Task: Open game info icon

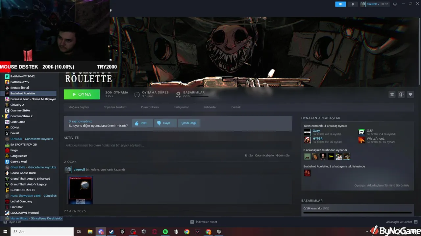Action: click(x=401, y=94)
